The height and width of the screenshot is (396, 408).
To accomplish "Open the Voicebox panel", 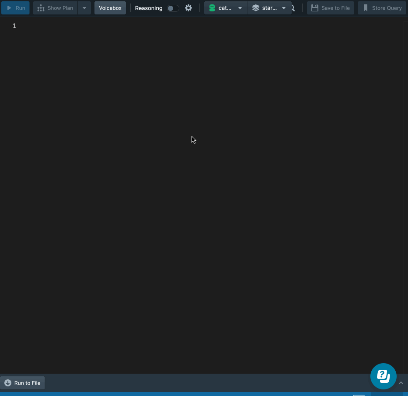I will [110, 8].
